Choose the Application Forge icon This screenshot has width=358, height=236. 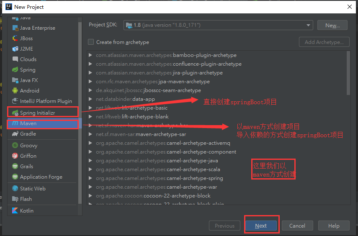click(x=15, y=177)
